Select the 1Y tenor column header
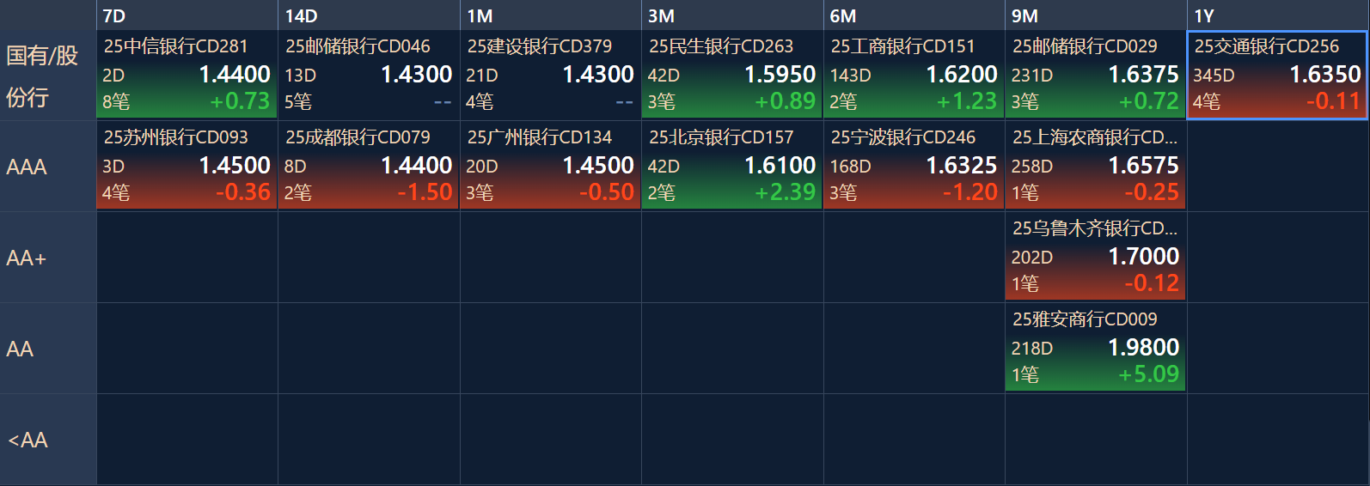This screenshot has height=486, width=1370. tap(1278, 15)
